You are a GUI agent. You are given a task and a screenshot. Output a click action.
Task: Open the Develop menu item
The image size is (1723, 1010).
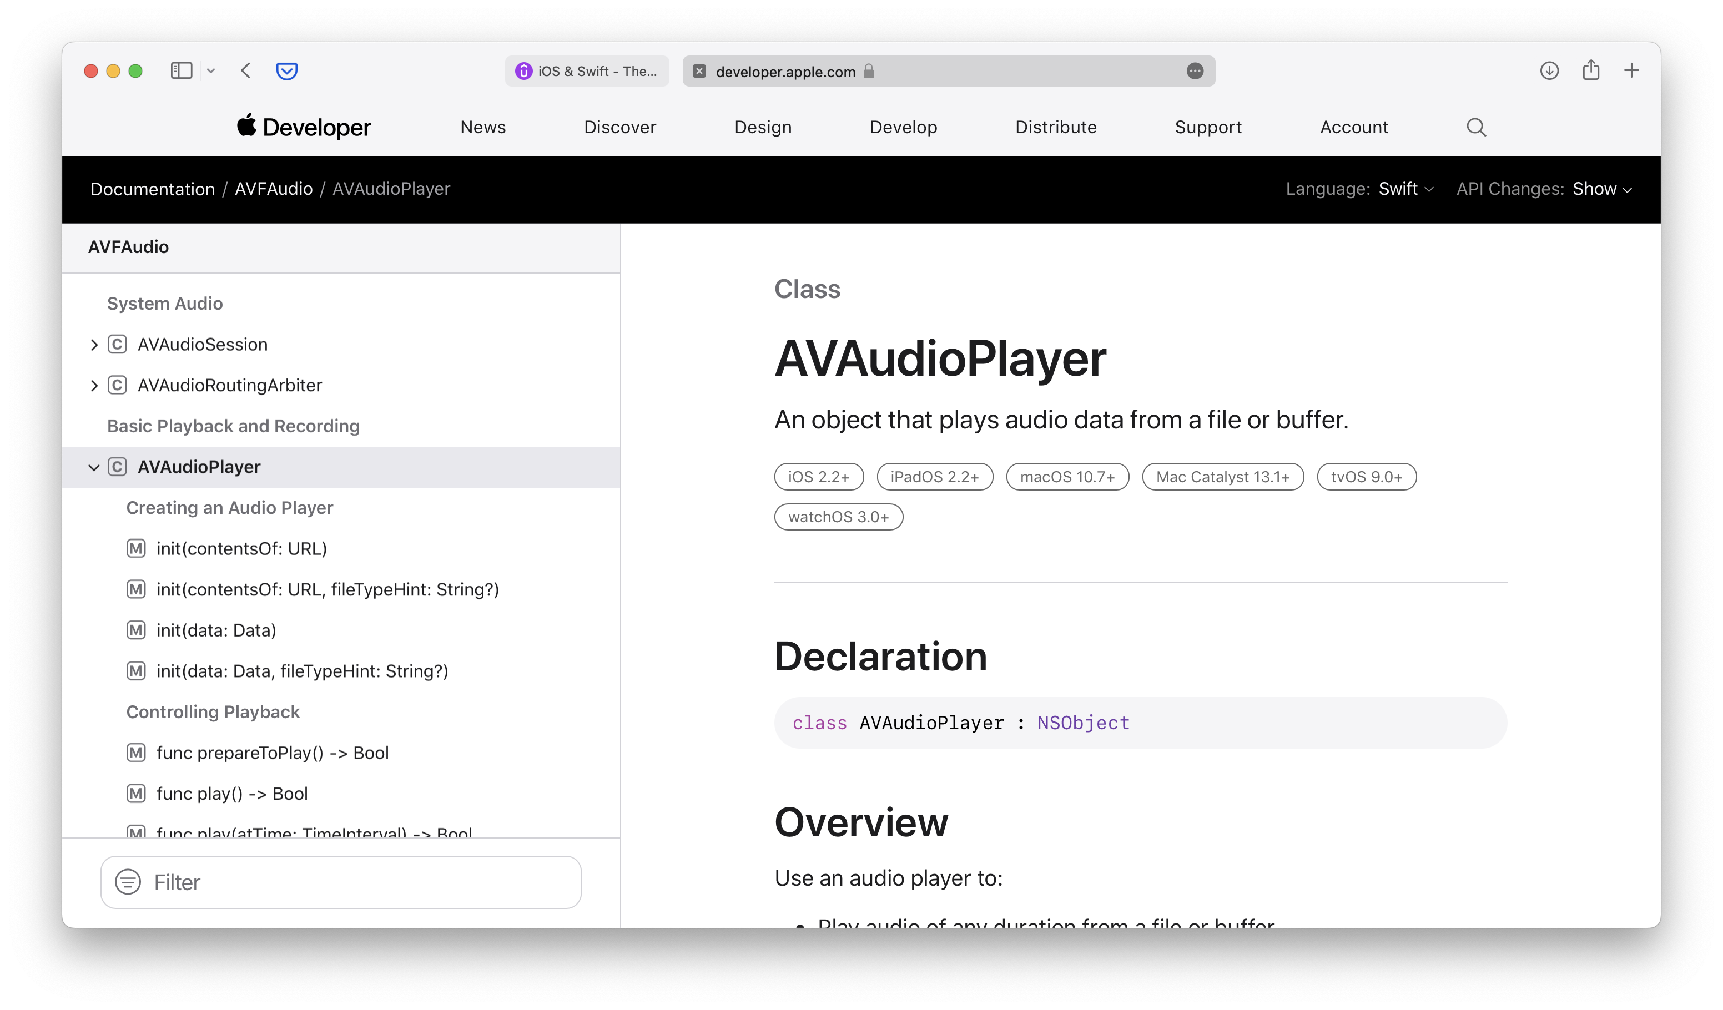click(903, 127)
